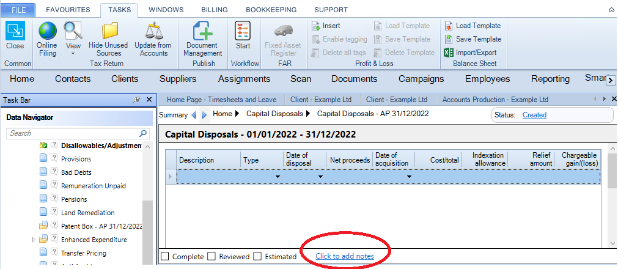This screenshot has height=269, width=618.
Task: Open Home Page - Timesheets and Leave tab
Action: tap(221, 100)
